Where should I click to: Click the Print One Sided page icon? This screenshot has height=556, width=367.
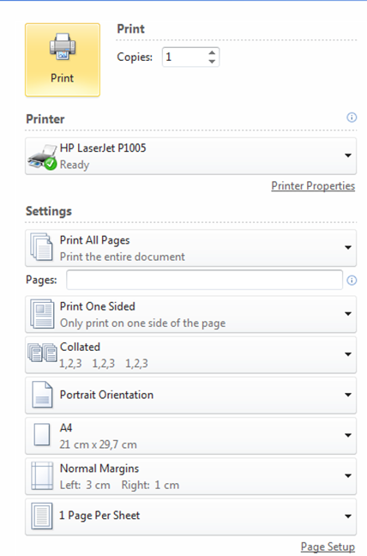(42, 314)
